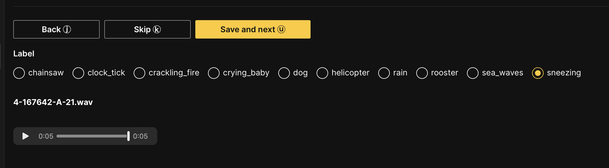The image size is (609, 168).
Task: Select the crying_baby option
Action: point(214,73)
